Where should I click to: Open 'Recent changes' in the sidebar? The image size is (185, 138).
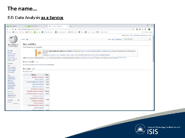(x=12, y=71)
